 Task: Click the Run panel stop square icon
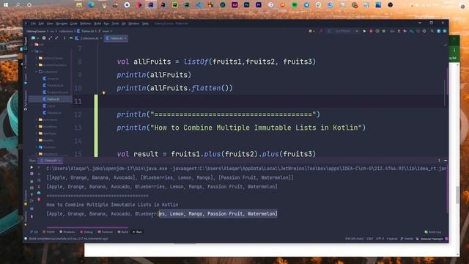[32, 181]
